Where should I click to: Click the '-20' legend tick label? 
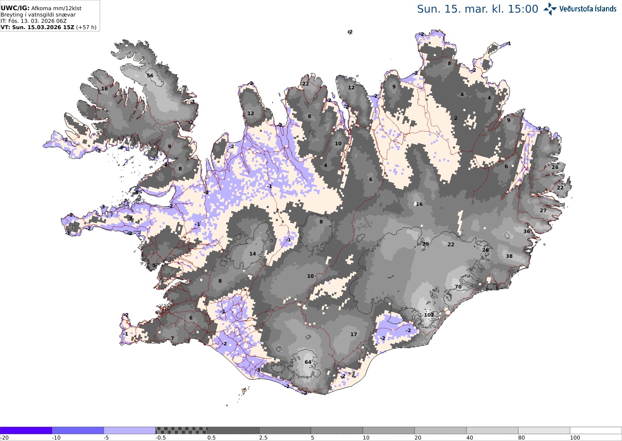pos(4,438)
